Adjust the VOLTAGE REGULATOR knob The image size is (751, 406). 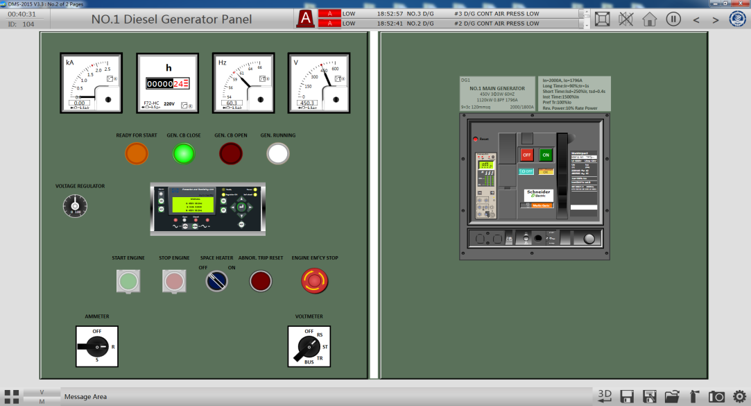coord(75,205)
